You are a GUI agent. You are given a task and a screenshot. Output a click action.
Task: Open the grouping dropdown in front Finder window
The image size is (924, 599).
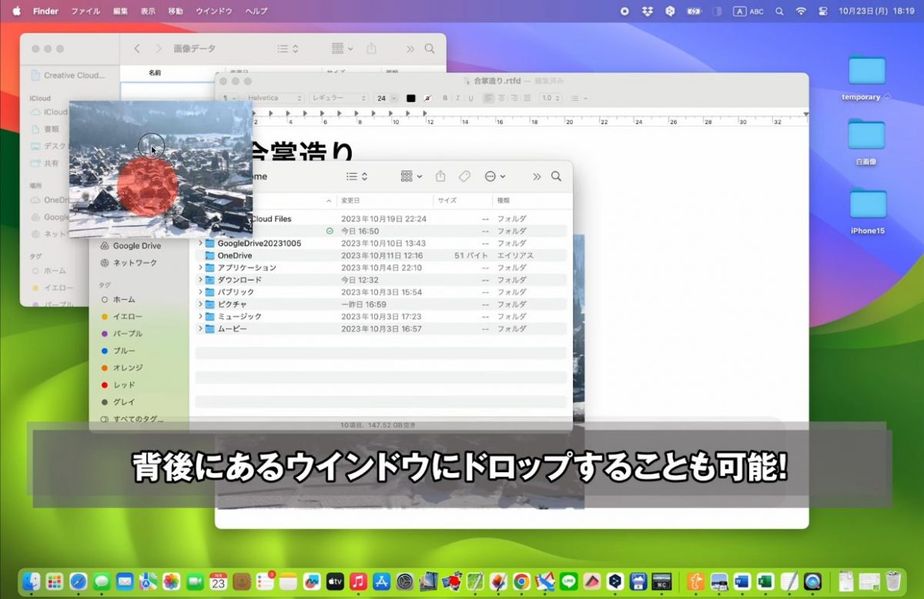(411, 176)
